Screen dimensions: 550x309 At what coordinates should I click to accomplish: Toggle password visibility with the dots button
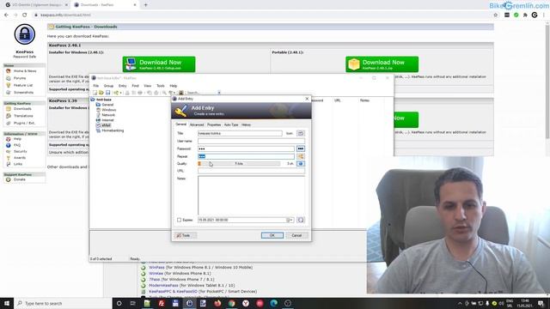[x=301, y=148]
